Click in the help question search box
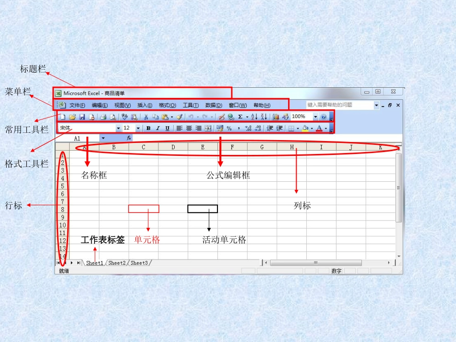Viewport: 456px width, 342px height. coord(340,105)
